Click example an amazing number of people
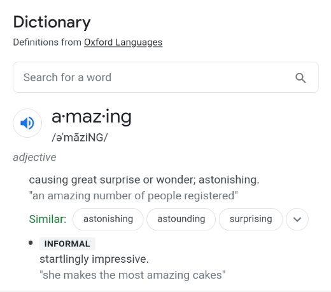 pos(133,196)
